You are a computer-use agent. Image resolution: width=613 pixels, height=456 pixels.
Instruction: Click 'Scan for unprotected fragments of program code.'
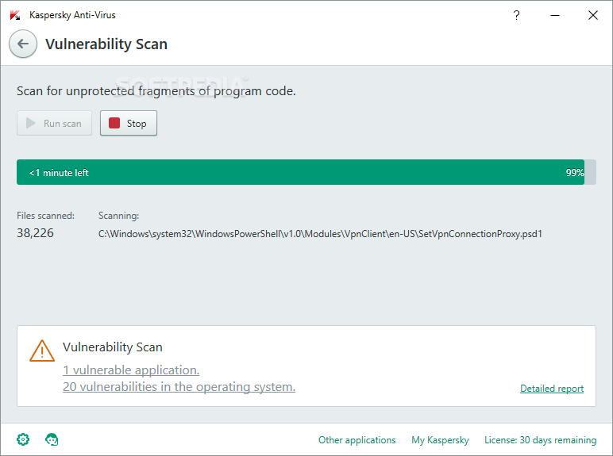(x=156, y=91)
